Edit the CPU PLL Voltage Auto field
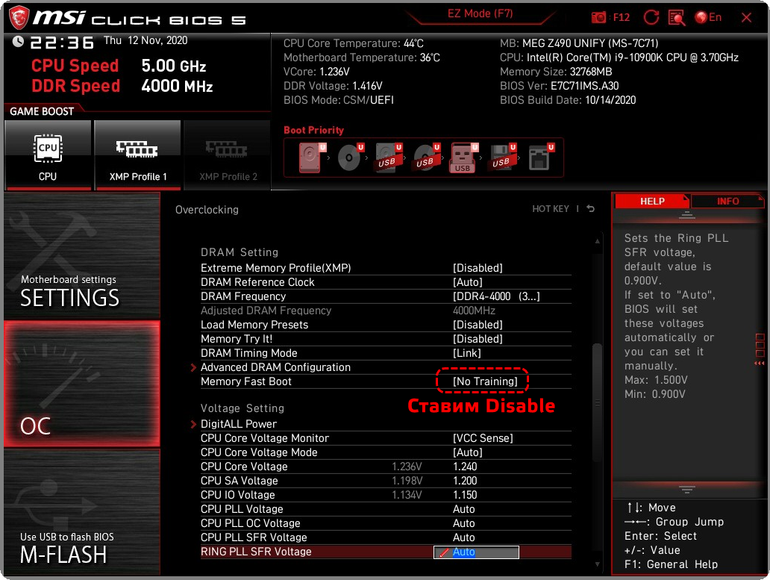This screenshot has width=770, height=580. pyautogui.click(x=463, y=509)
